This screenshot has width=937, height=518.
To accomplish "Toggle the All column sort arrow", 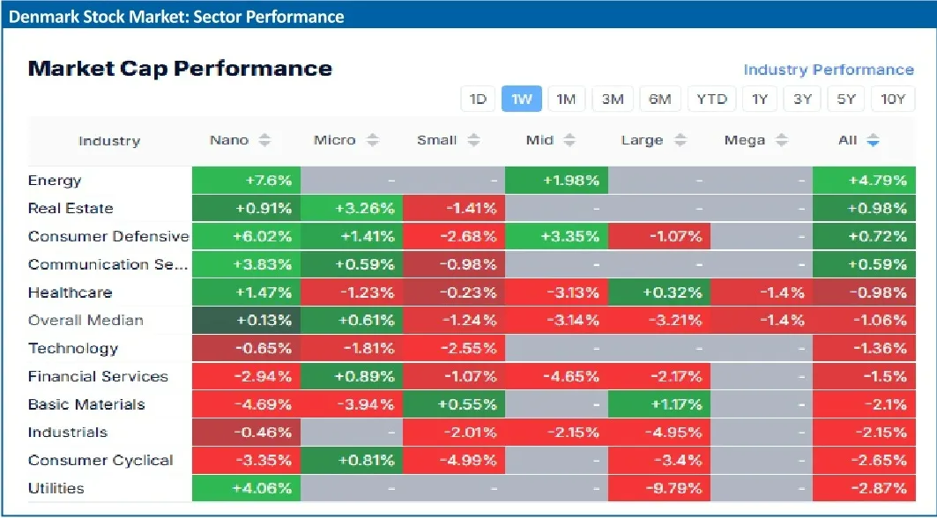I will pos(873,141).
